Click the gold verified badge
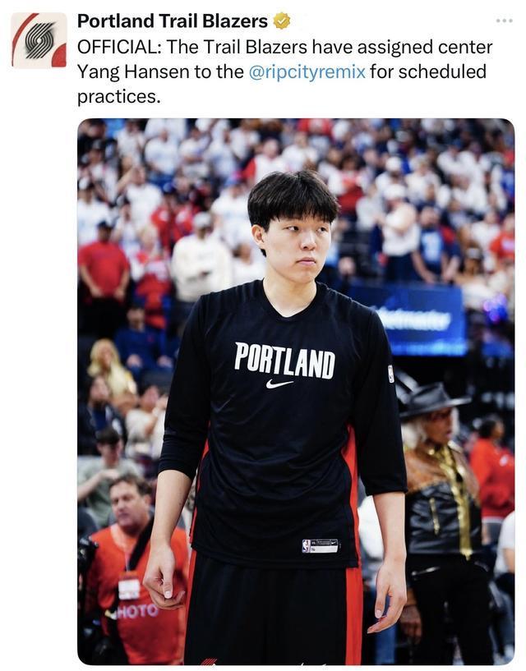The width and height of the screenshot is (526, 671). pos(281,21)
